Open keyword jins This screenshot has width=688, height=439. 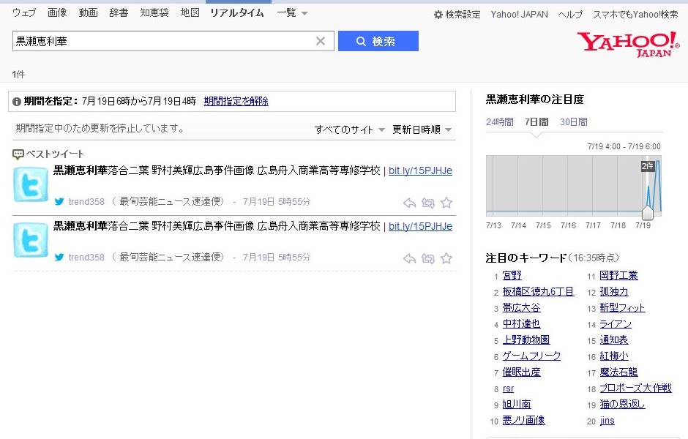coord(607,421)
